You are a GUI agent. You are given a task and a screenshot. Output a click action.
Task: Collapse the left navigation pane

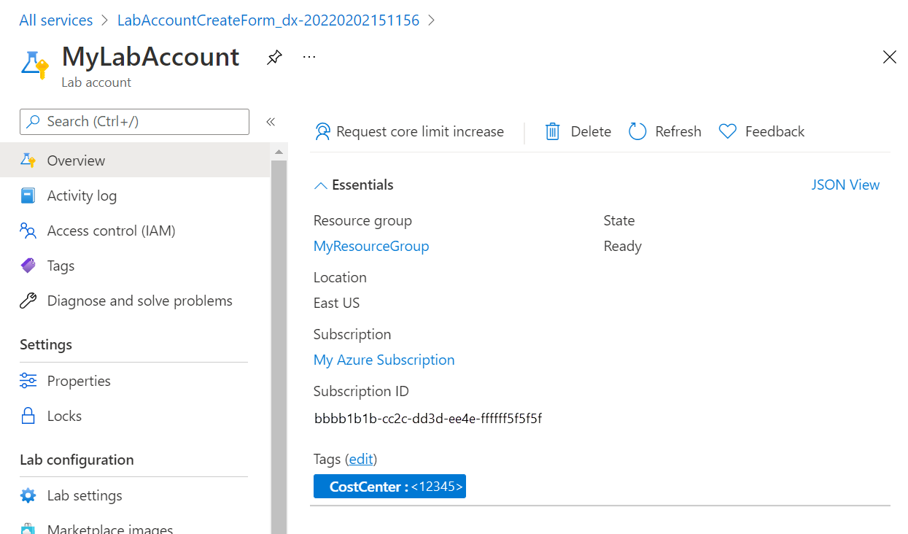(271, 122)
